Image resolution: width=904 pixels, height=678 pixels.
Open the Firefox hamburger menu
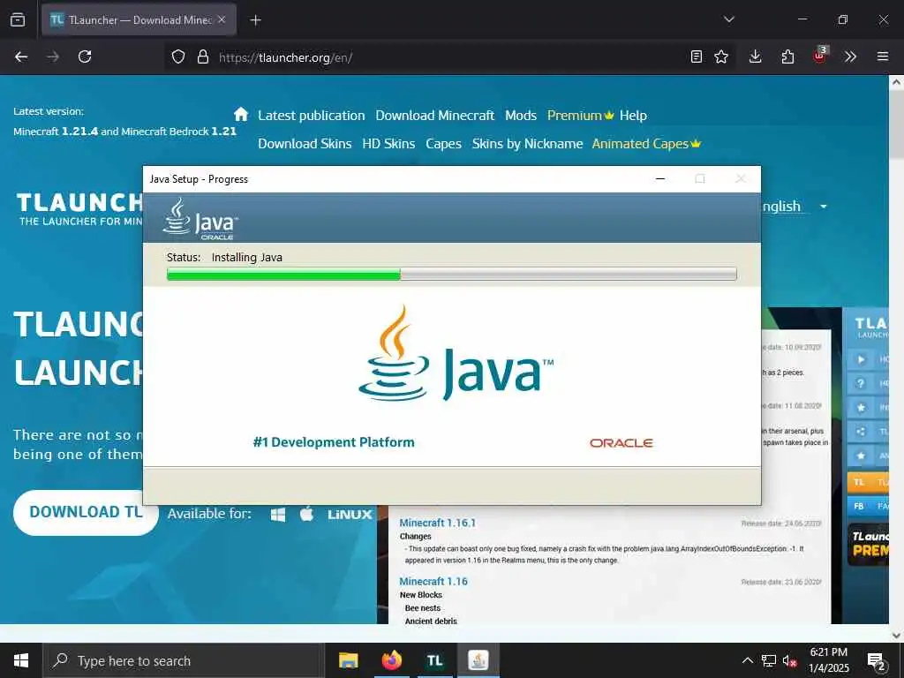[883, 56]
